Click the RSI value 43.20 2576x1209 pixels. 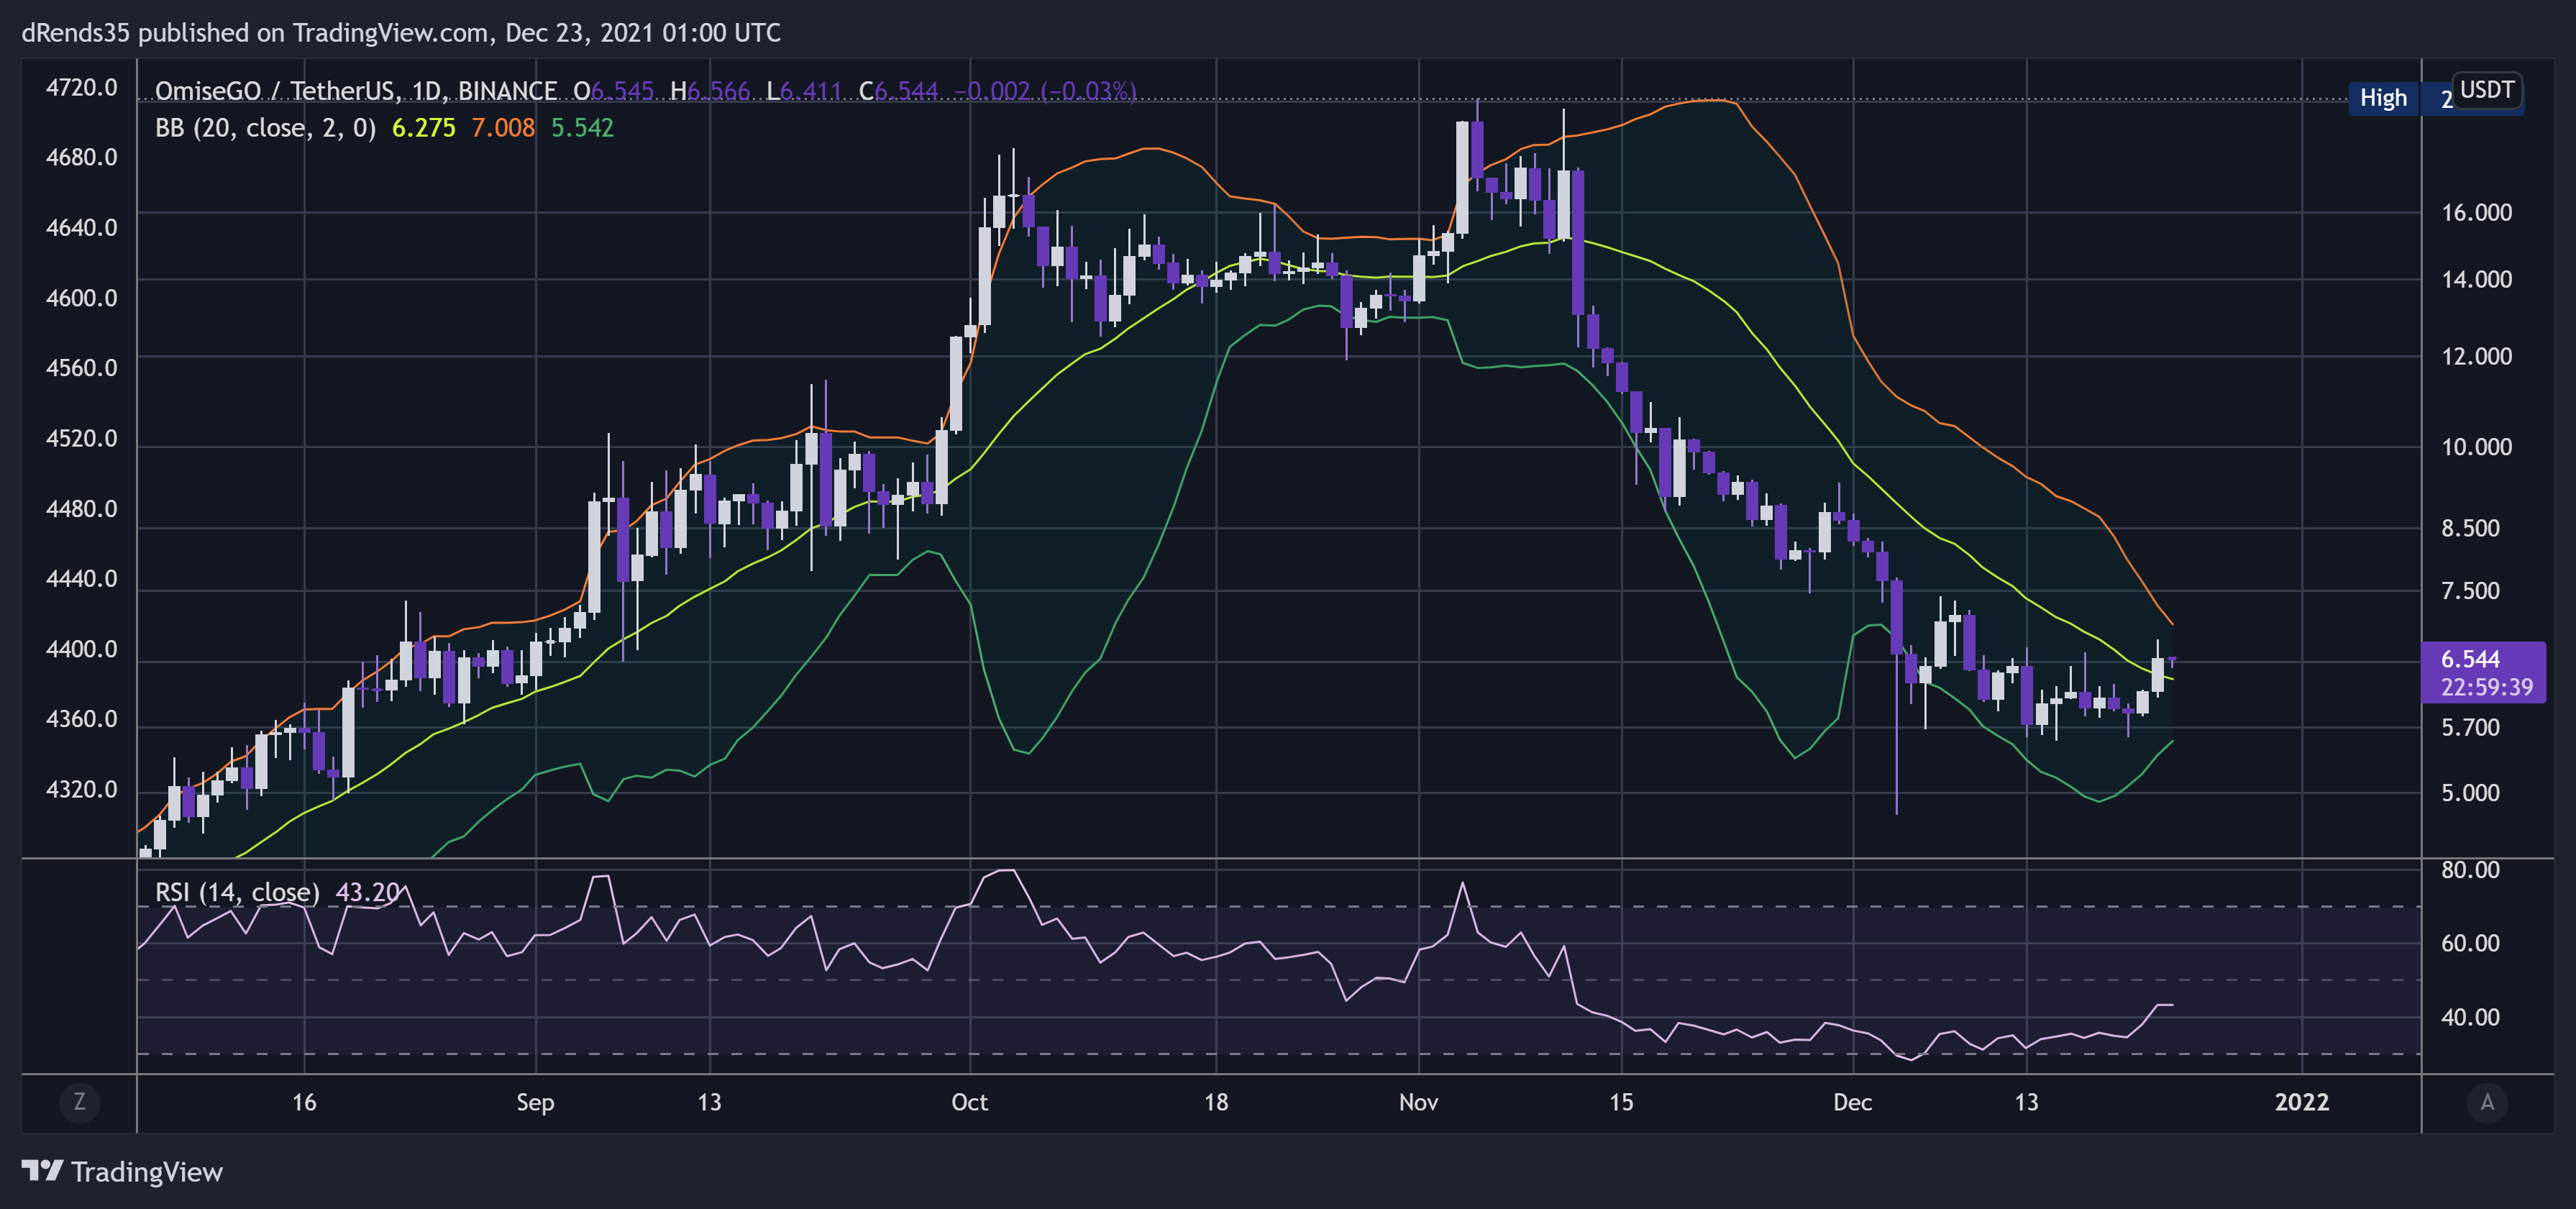click(368, 892)
